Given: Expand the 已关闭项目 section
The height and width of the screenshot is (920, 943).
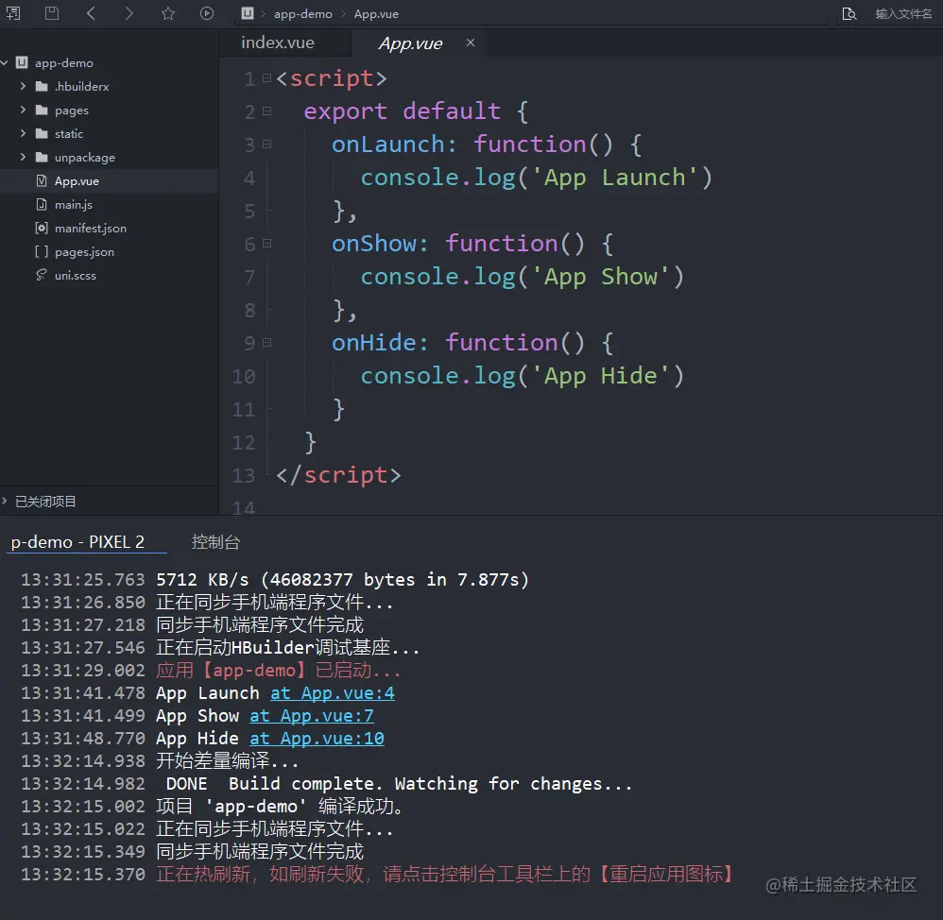Looking at the screenshot, I should (5, 501).
